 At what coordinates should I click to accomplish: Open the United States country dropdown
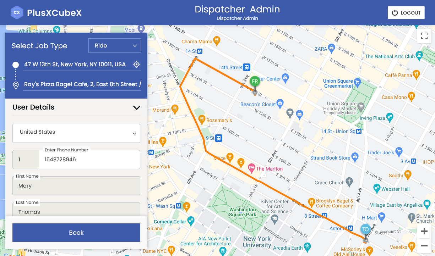click(76, 133)
